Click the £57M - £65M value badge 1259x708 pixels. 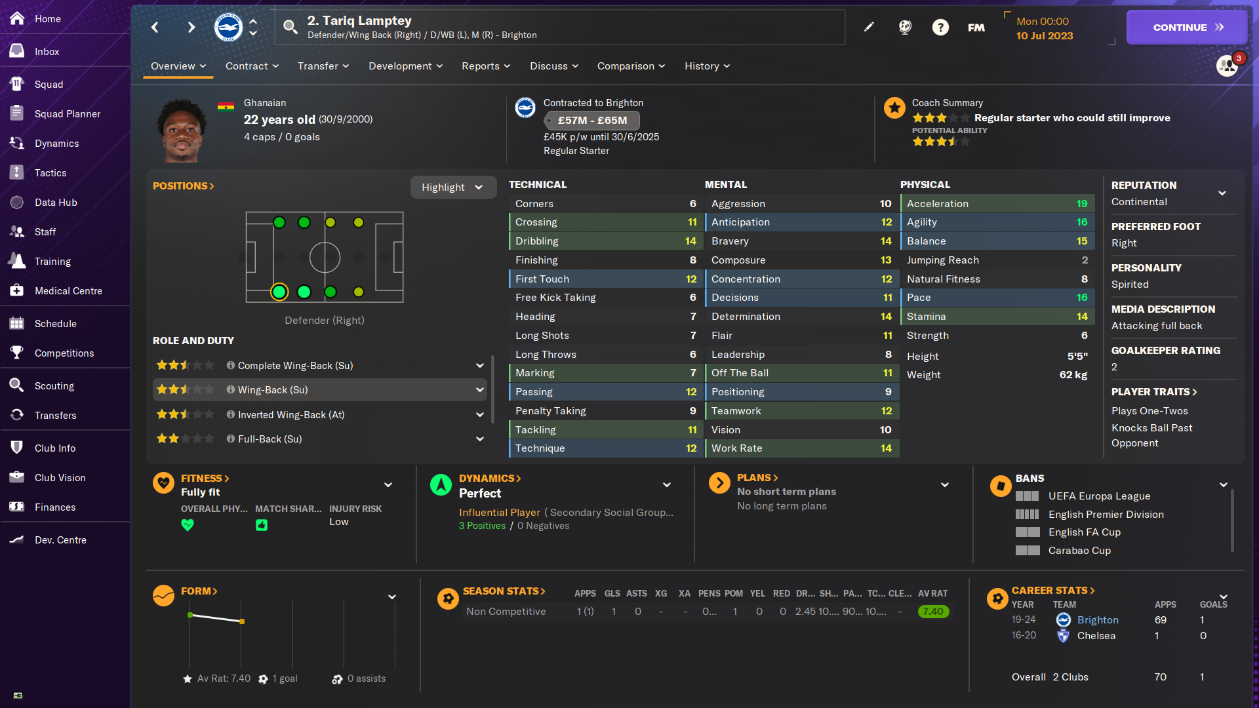pyautogui.click(x=592, y=121)
